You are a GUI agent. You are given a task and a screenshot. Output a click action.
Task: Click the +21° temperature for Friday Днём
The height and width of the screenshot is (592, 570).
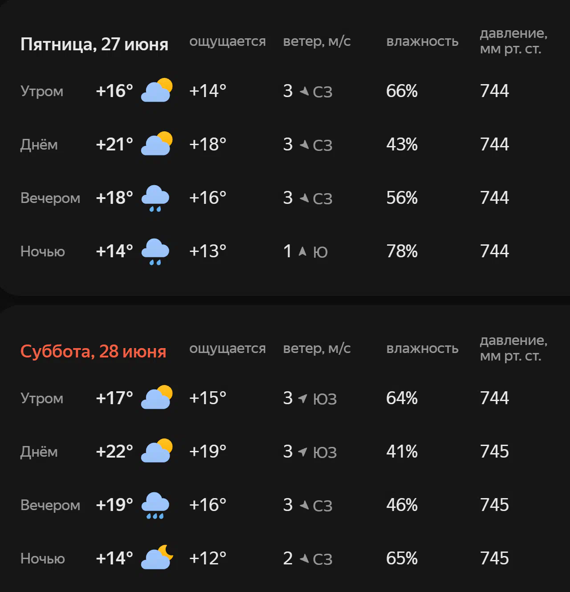tap(114, 144)
